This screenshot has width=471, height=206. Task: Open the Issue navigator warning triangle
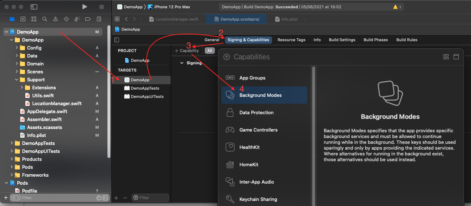click(55, 19)
